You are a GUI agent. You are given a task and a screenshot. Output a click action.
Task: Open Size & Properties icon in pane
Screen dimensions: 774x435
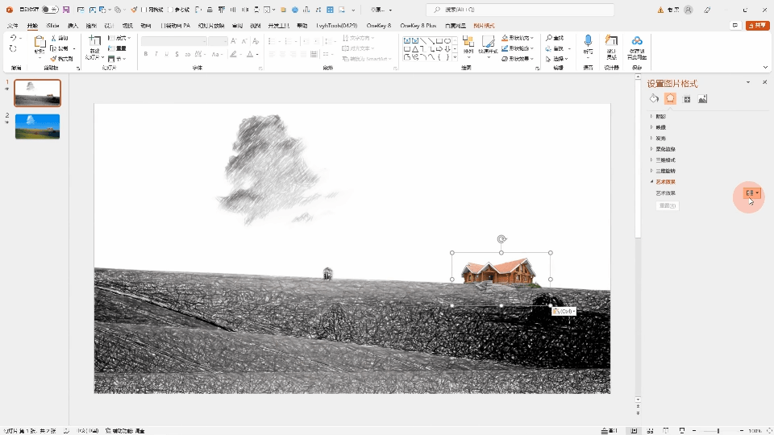tap(687, 99)
